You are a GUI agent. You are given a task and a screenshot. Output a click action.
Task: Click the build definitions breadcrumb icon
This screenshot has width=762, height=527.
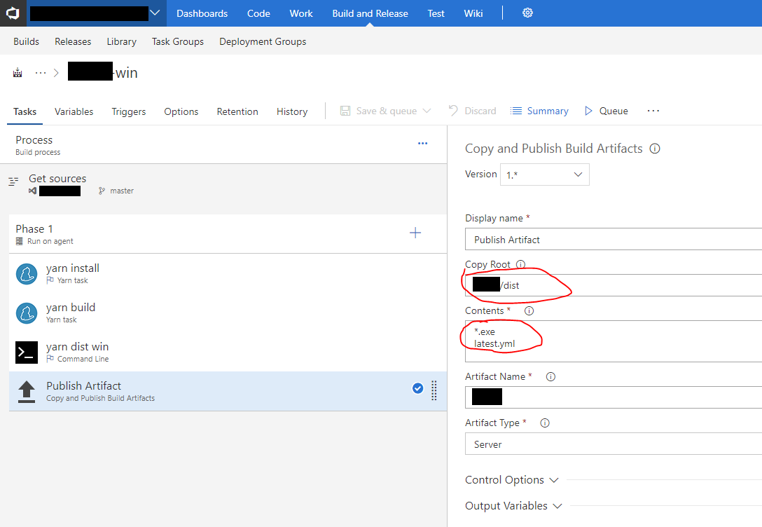[18, 73]
